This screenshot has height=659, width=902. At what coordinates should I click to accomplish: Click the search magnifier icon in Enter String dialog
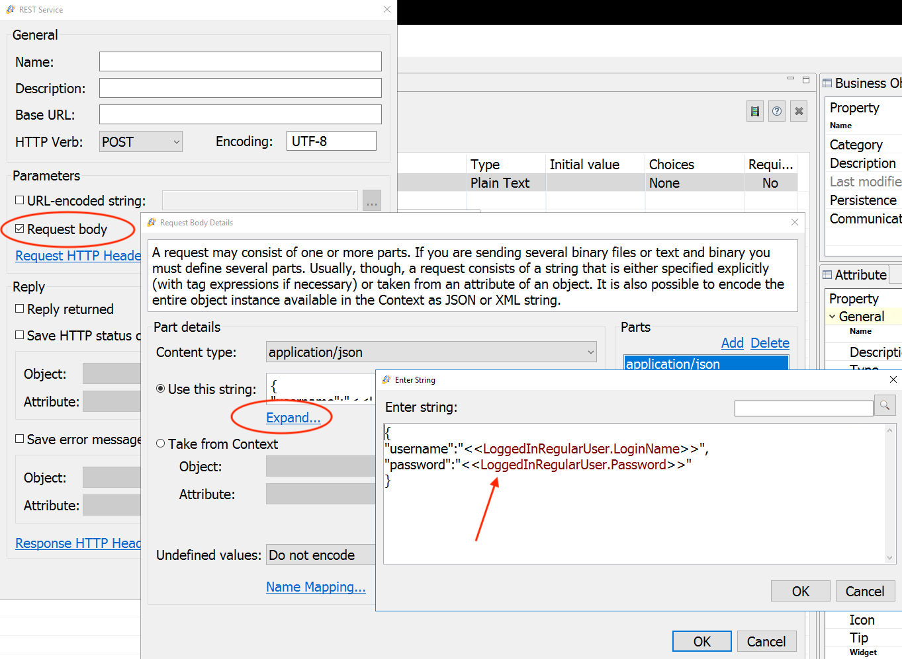click(x=885, y=406)
